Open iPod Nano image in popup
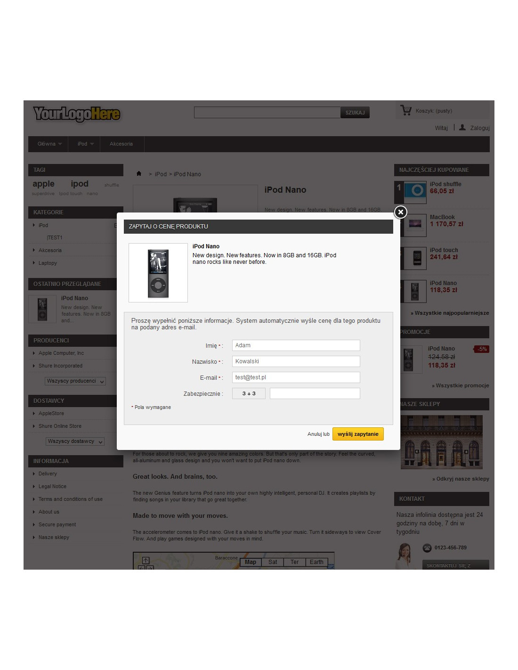This screenshot has height=670, width=518. (x=158, y=273)
